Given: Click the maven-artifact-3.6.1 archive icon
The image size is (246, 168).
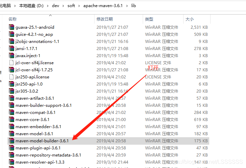Looking at the screenshot, I should point(11,98).
